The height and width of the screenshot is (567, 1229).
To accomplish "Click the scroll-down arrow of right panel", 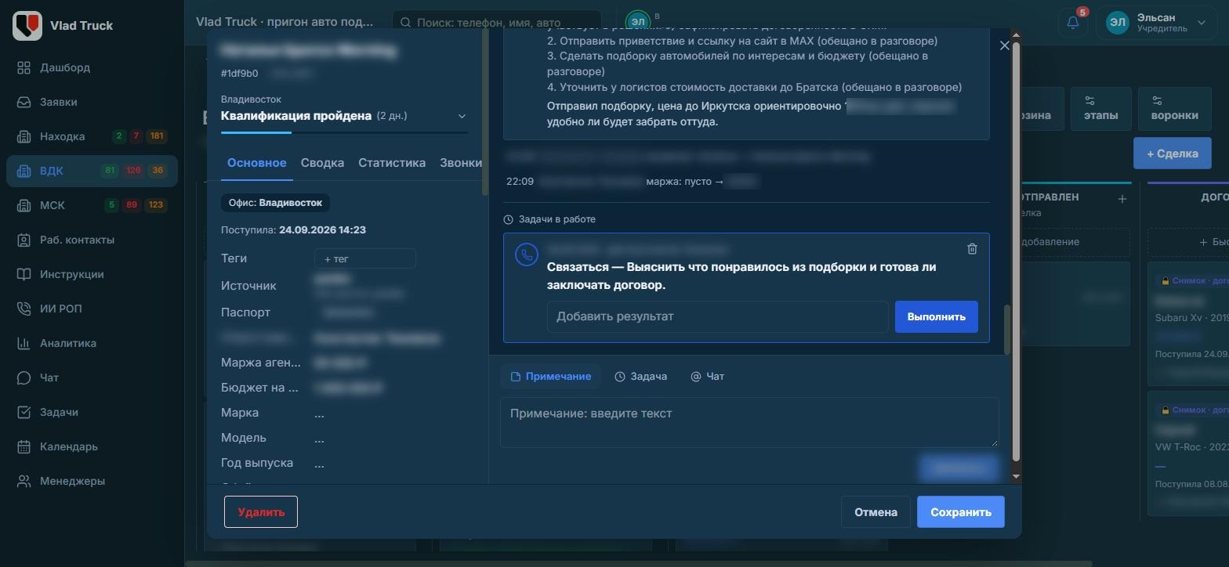I will coord(1017,476).
